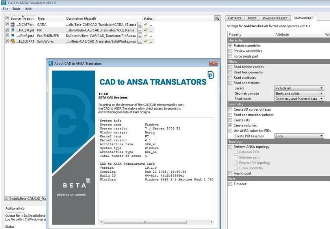Click the ProE.prt.1 file icon
330x229 pixels.
13,35
